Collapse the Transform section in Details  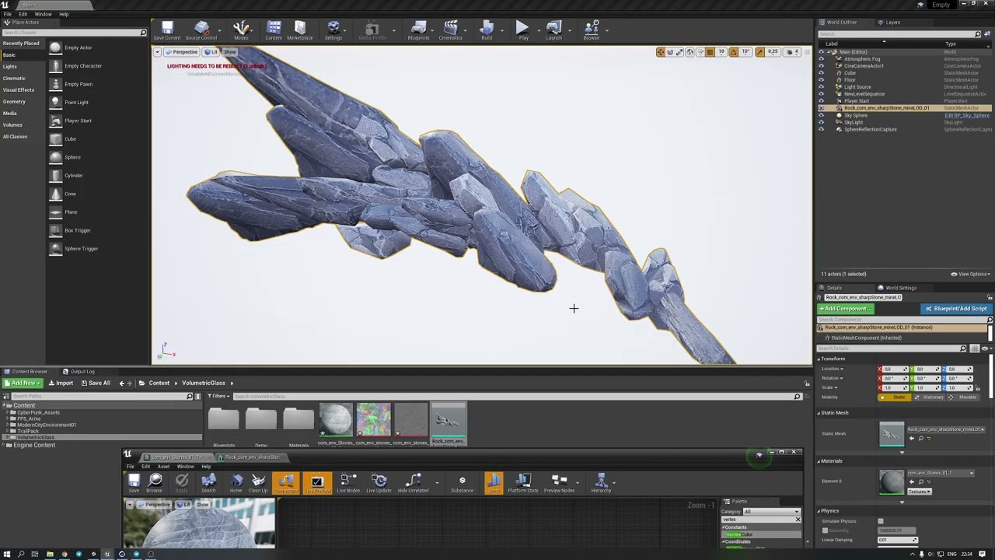(x=819, y=359)
